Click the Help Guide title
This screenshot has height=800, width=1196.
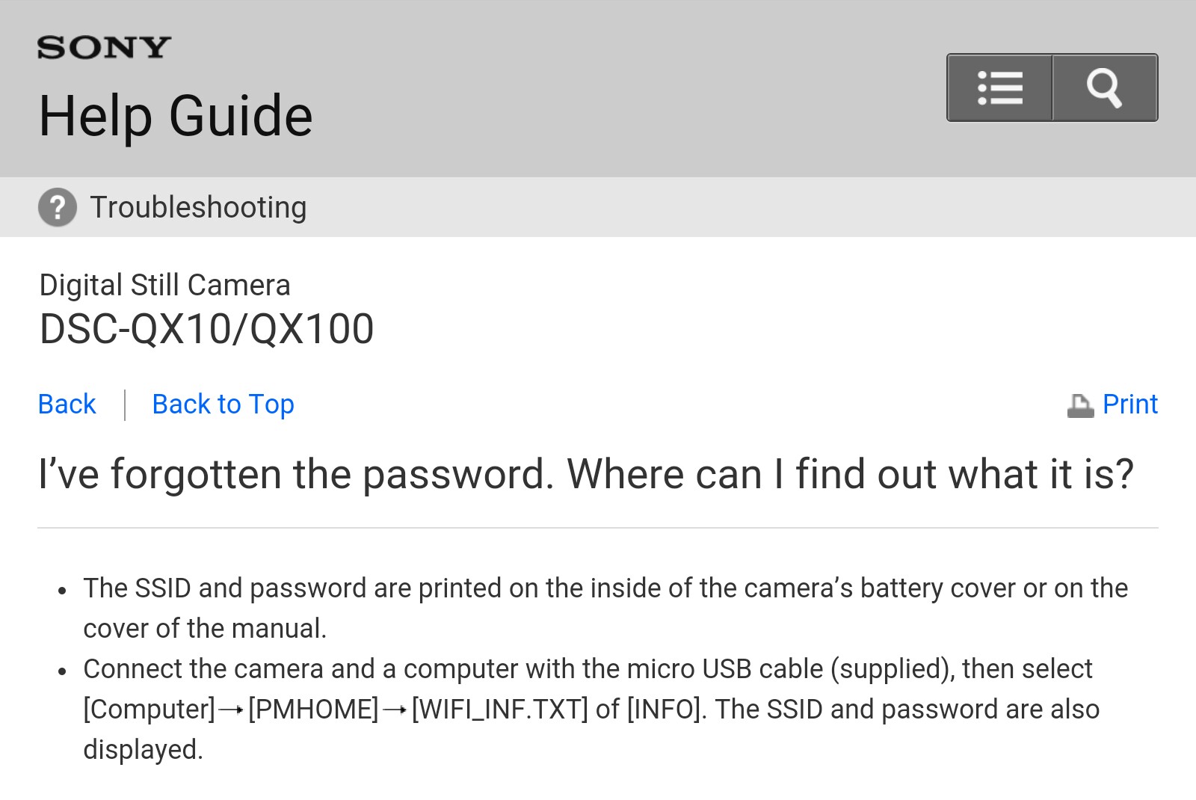click(176, 117)
